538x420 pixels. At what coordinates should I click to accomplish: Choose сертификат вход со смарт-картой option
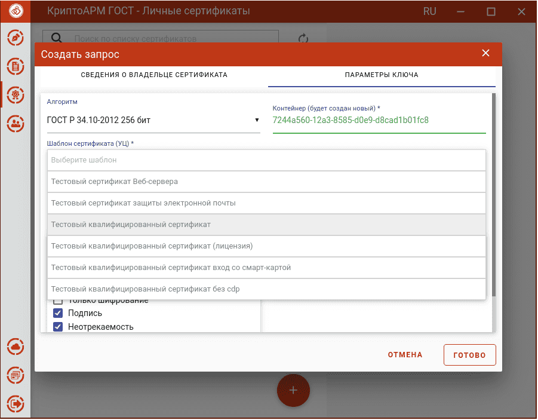[266, 268]
